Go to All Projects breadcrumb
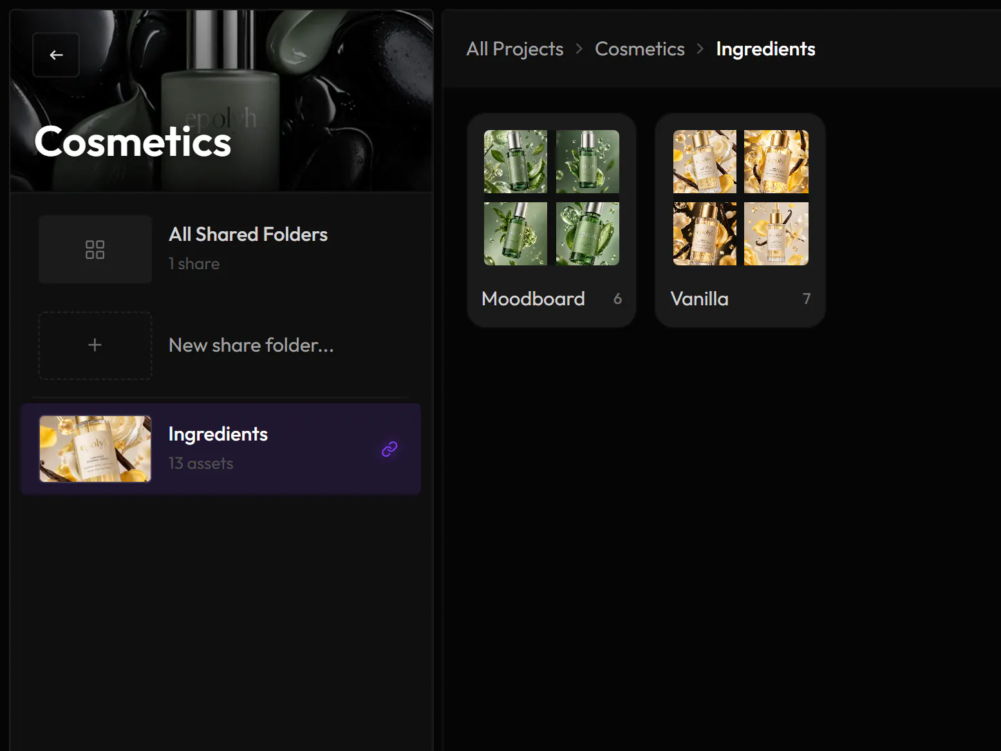Screen dimensions: 1001x751 [x=514, y=49]
